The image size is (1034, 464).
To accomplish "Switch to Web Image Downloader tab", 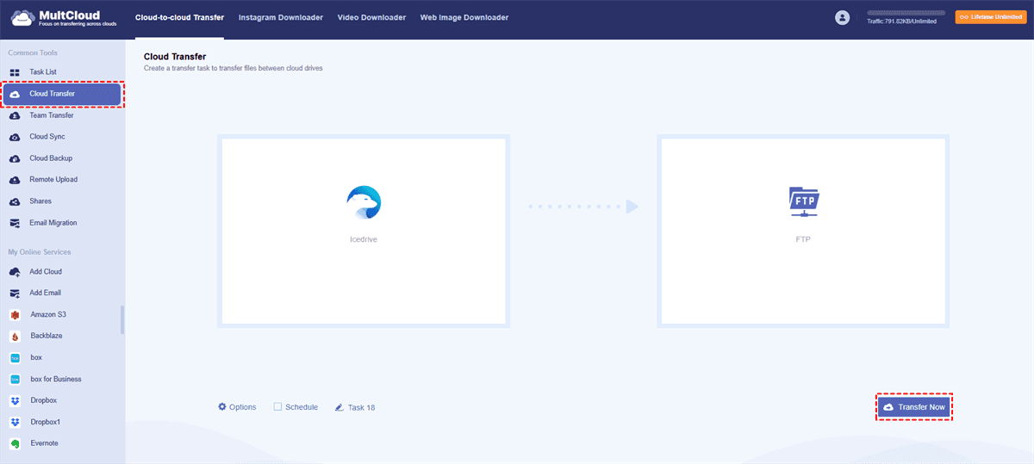I will [464, 17].
